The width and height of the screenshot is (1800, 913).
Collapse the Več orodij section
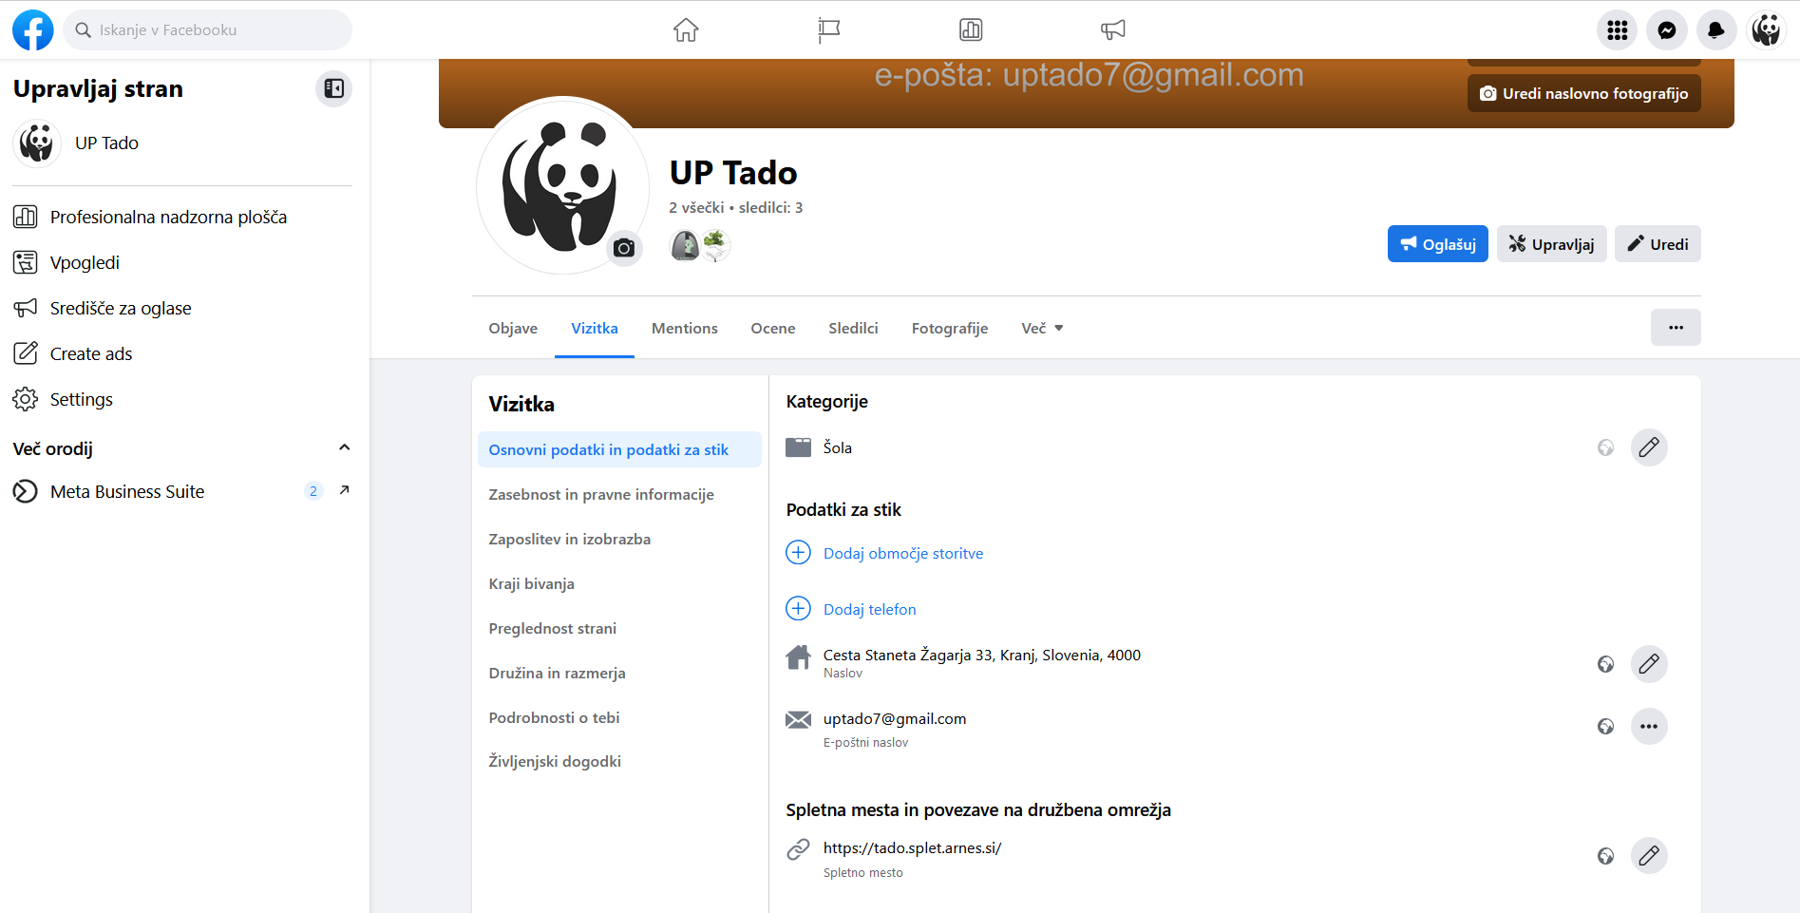click(344, 447)
